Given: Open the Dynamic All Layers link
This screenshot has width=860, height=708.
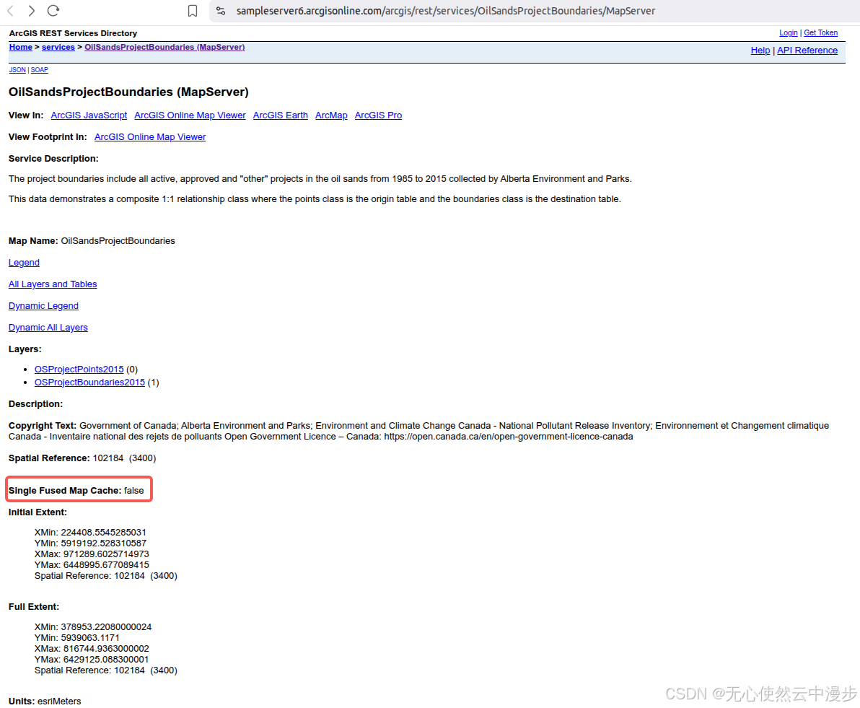Looking at the screenshot, I should click(x=48, y=328).
